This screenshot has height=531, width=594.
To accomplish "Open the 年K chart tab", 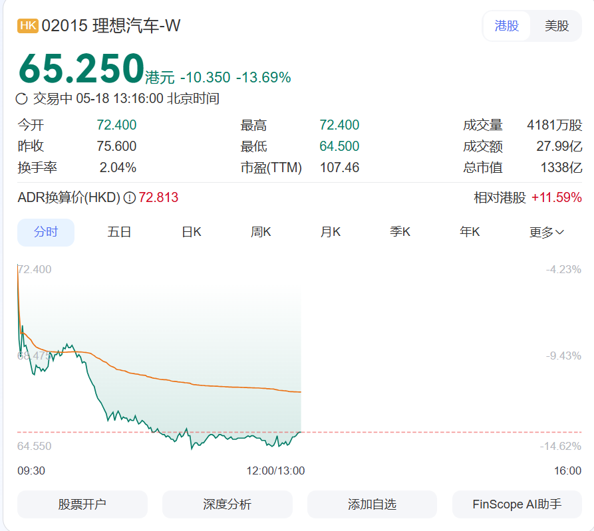I will pyautogui.click(x=470, y=232).
